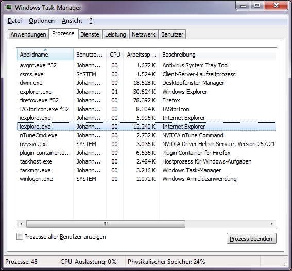Viewport: 292px width, 271px height.
Task: Open the Datei menu
Action: (14, 21)
